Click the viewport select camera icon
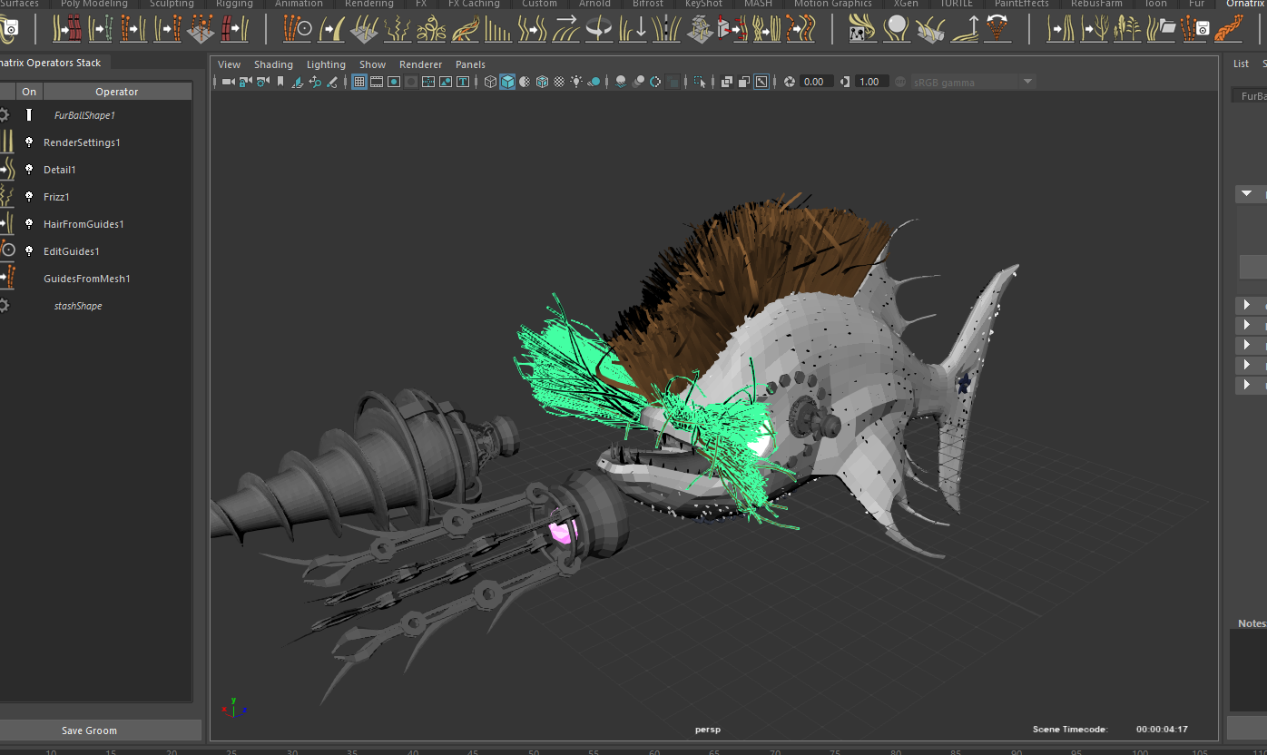1267x755 pixels. [228, 82]
